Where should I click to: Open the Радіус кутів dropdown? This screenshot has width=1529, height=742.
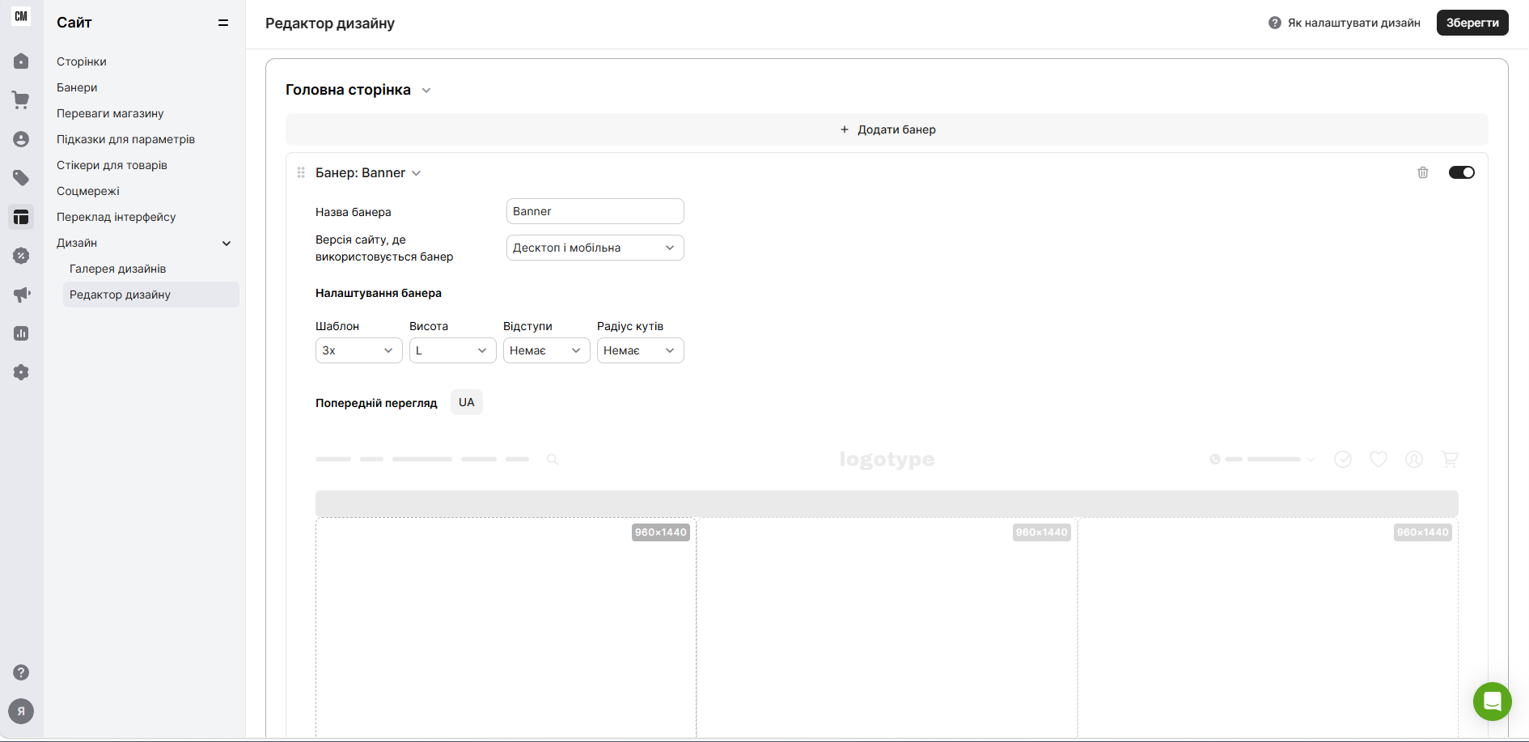[641, 350]
